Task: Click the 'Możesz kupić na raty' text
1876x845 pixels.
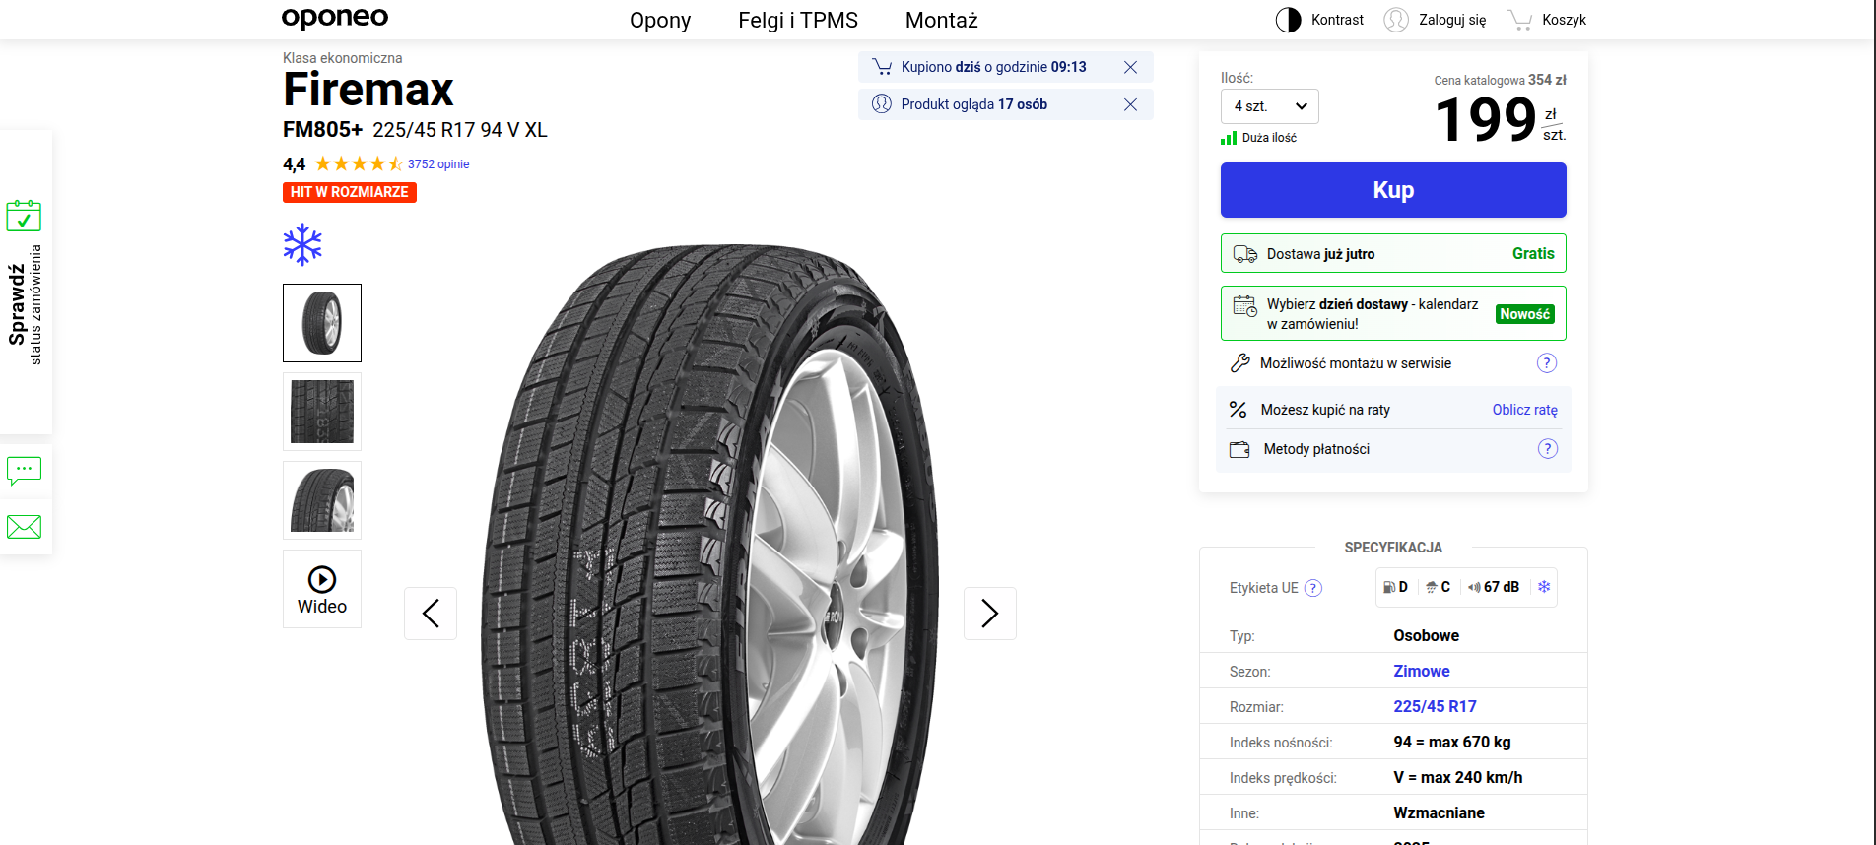Action: pyautogui.click(x=1325, y=410)
